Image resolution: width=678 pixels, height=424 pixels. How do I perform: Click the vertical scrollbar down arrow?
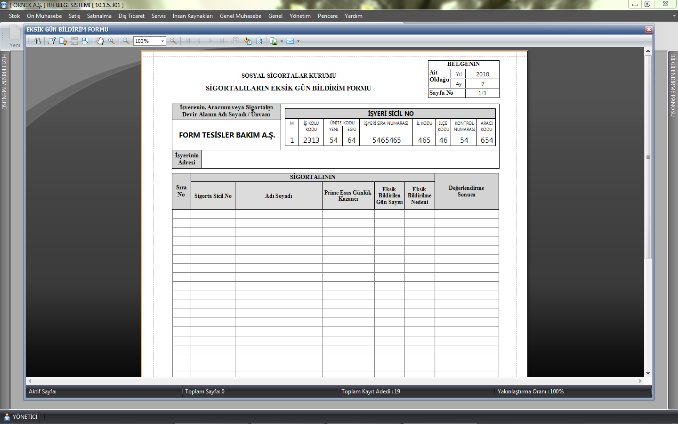coord(648,373)
